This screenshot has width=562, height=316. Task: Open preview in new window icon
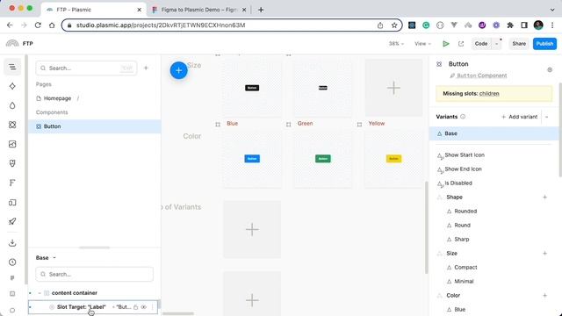pos(461,44)
